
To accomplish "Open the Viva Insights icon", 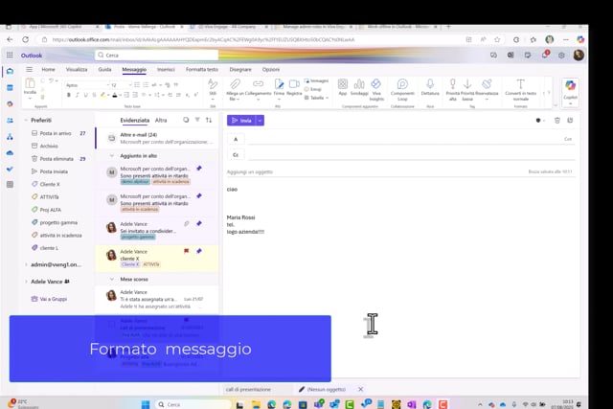I will coord(376,84).
